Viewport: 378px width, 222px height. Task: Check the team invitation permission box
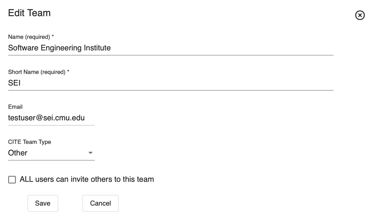click(x=12, y=179)
